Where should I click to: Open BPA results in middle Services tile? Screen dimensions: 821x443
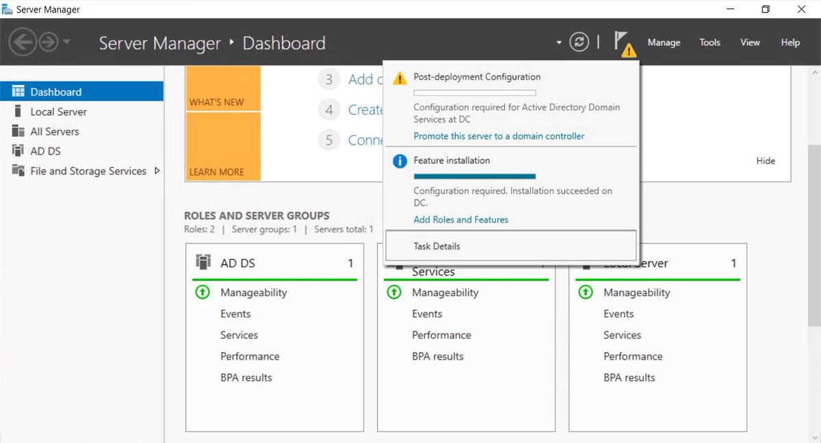(438, 356)
